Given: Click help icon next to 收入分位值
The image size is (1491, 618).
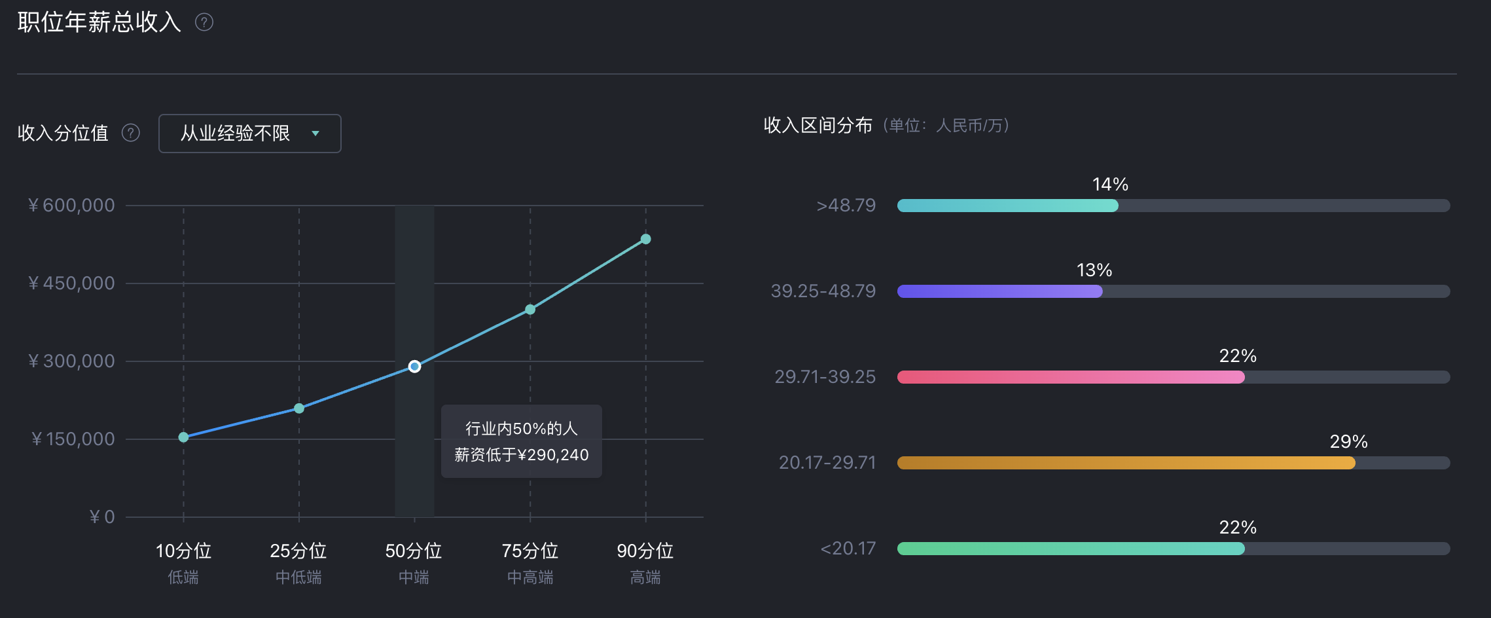Looking at the screenshot, I should [x=131, y=134].
